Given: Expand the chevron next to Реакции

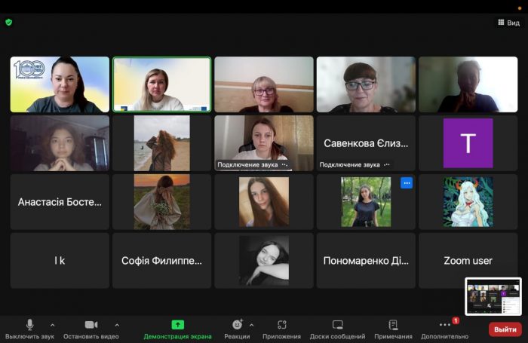Looking at the screenshot, I should 251,325.
